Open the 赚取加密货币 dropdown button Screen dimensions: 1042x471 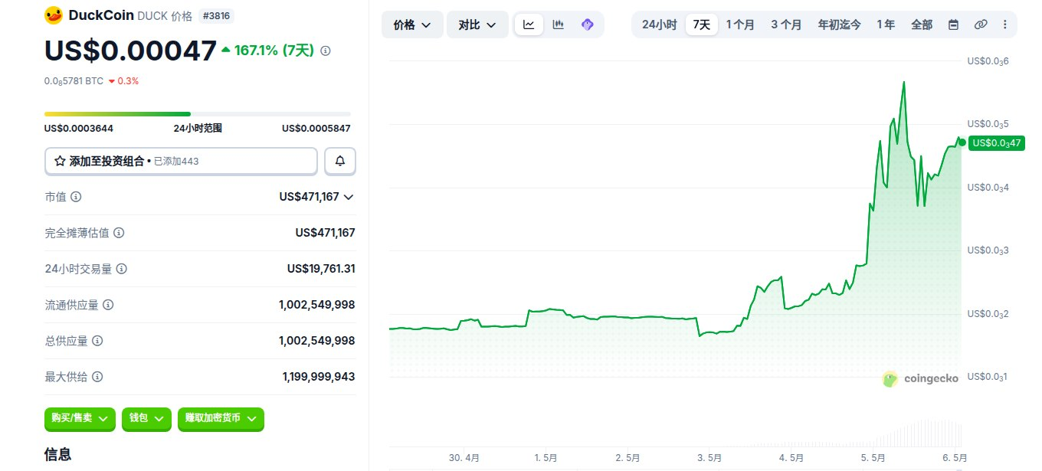221,418
